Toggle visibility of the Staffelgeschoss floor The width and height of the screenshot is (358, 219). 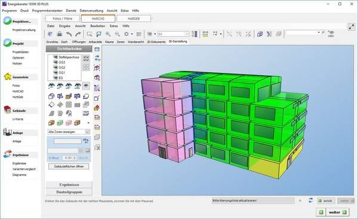coord(55,57)
